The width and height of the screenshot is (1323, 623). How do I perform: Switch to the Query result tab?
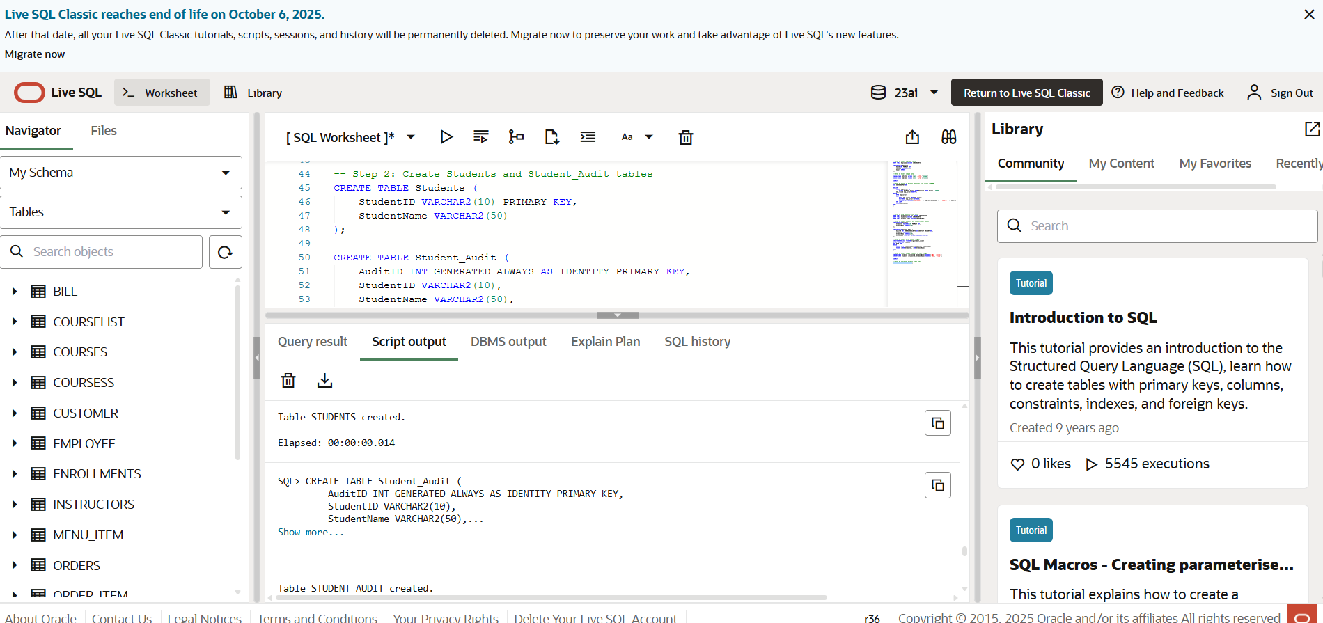pos(313,342)
